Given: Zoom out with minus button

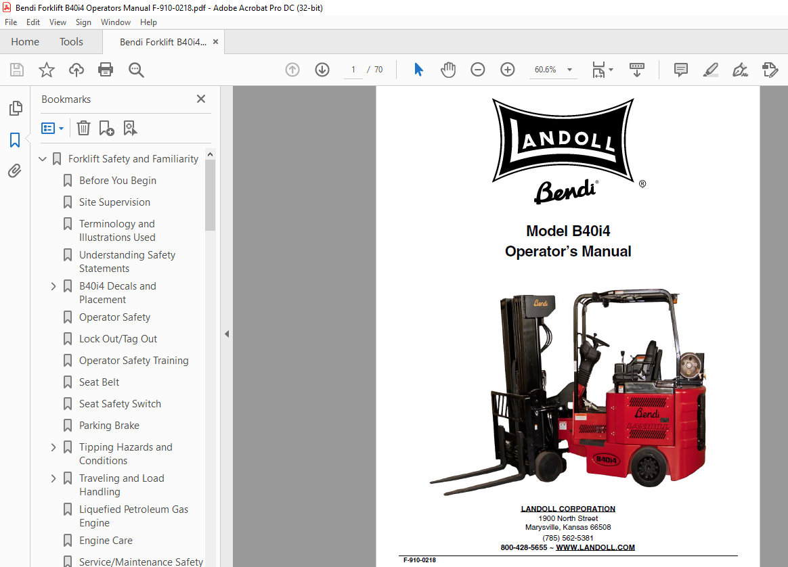Looking at the screenshot, I should [x=478, y=70].
